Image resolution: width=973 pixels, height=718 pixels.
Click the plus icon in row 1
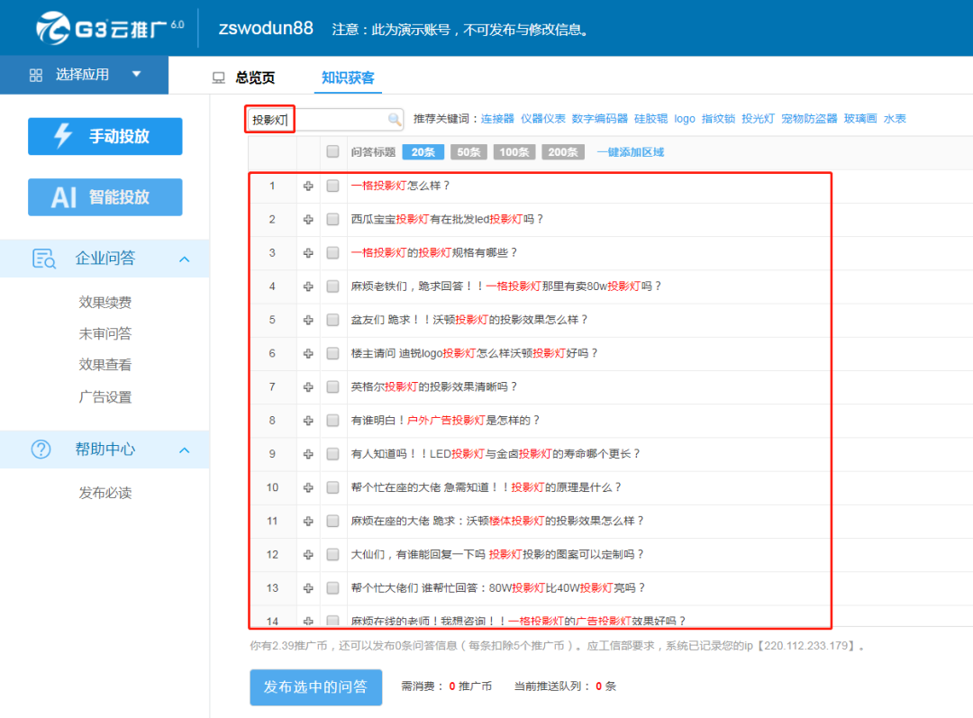pos(308,186)
